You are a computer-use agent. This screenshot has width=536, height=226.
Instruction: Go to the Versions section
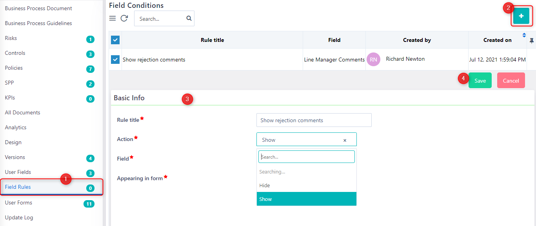pyautogui.click(x=15, y=157)
